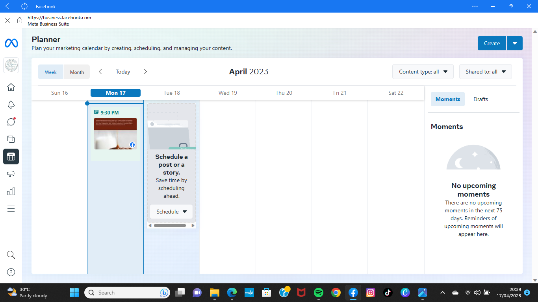Open the Help question mark icon
The width and height of the screenshot is (538, 302).
(11, 272)
